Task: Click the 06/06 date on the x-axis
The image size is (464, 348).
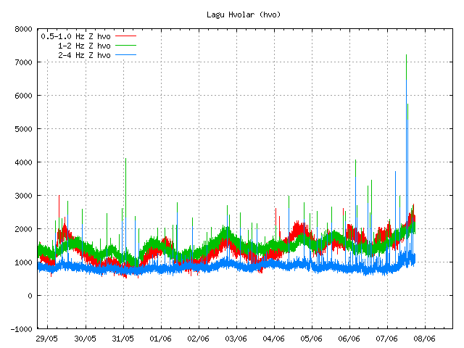Action: point(349,339)
